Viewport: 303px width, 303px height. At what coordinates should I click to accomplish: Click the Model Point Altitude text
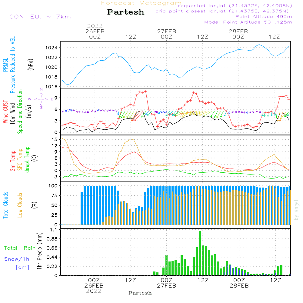(248, 22)
